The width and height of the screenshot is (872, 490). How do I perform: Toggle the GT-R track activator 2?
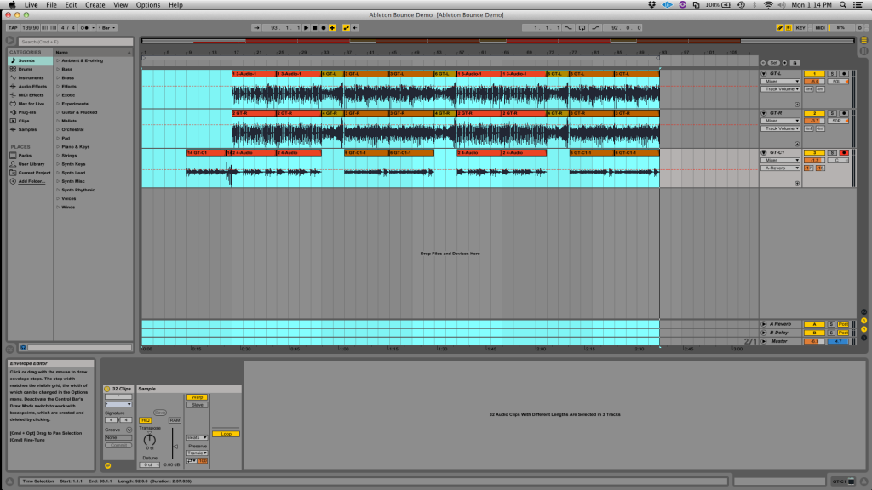814,113
